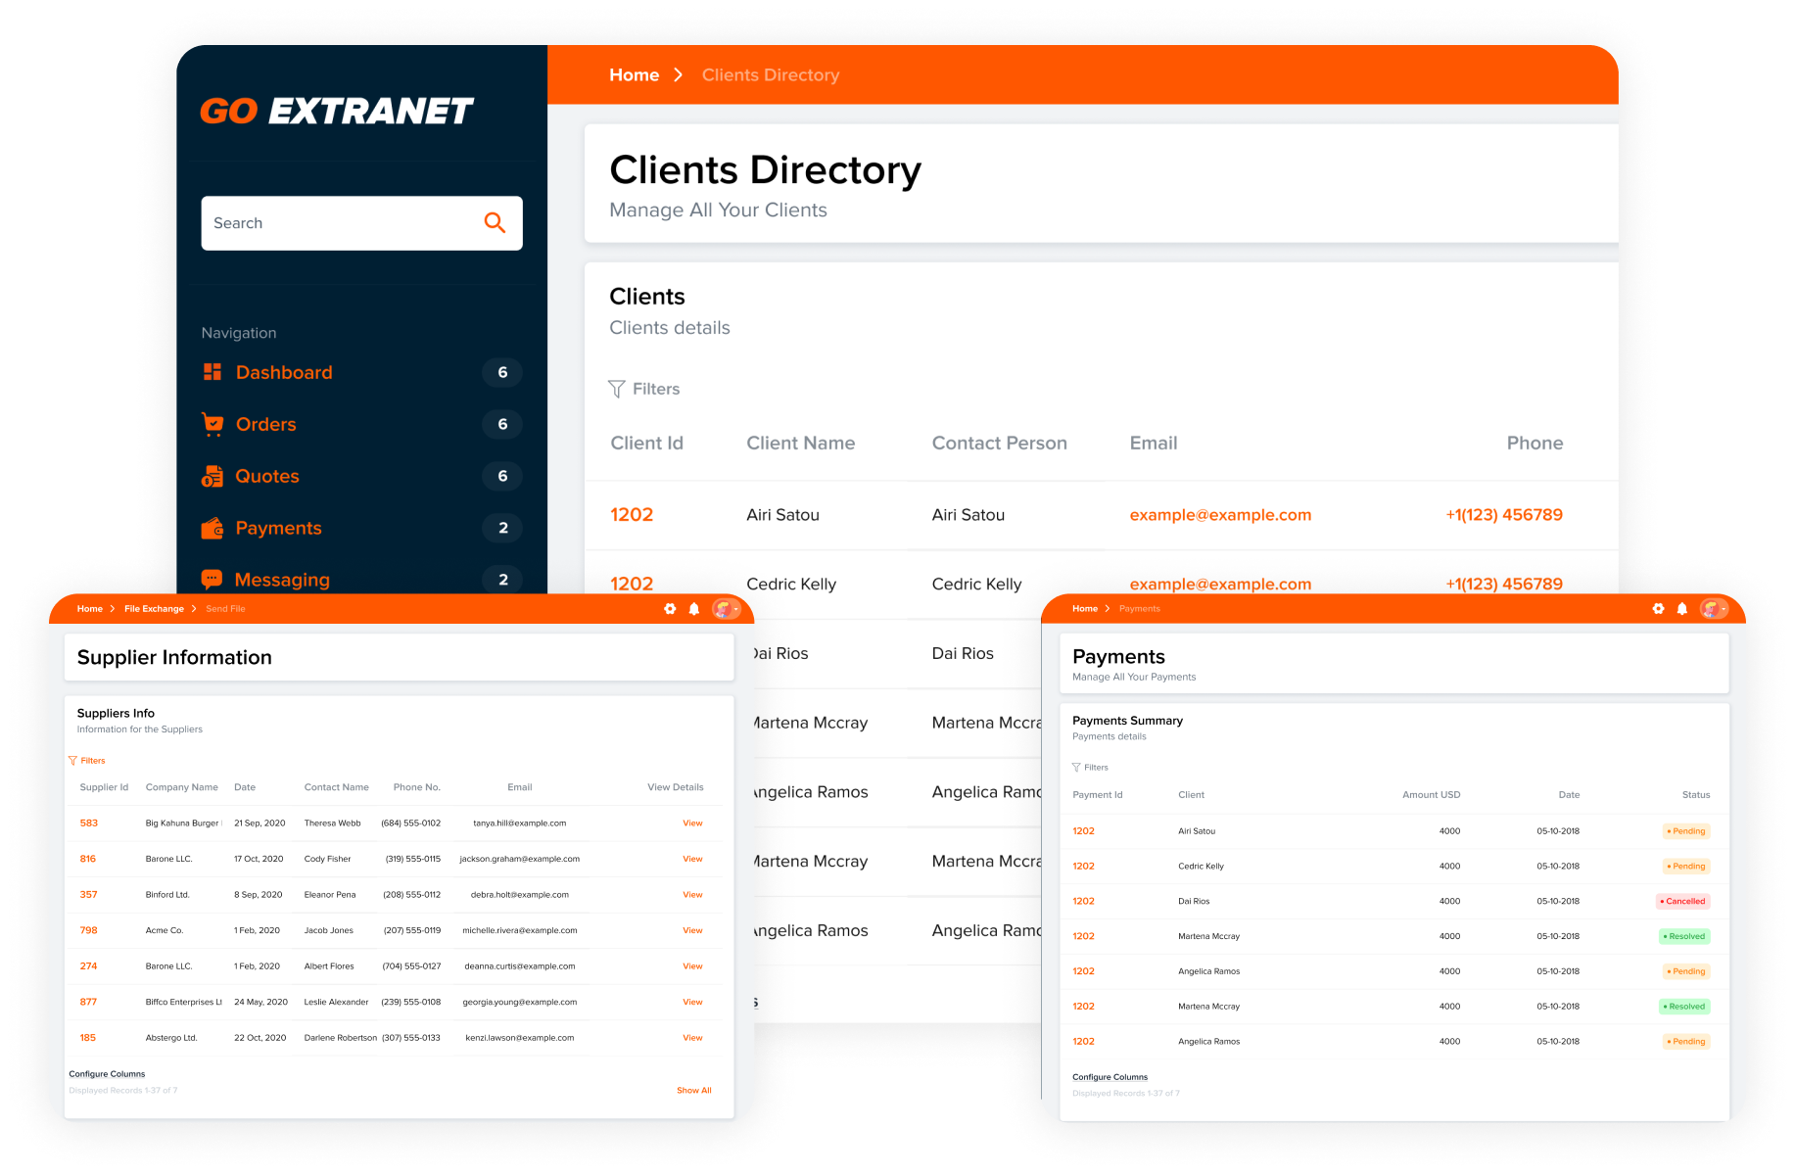
Task: Go to Home in Clients Directory breadcrumb
Action: 634,75
